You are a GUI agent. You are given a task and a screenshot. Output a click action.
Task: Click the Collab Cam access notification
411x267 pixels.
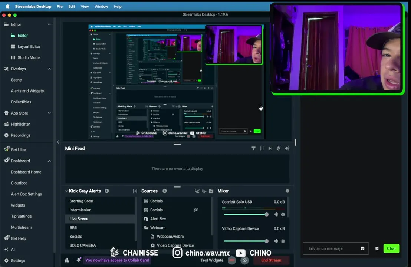point(117,260)
